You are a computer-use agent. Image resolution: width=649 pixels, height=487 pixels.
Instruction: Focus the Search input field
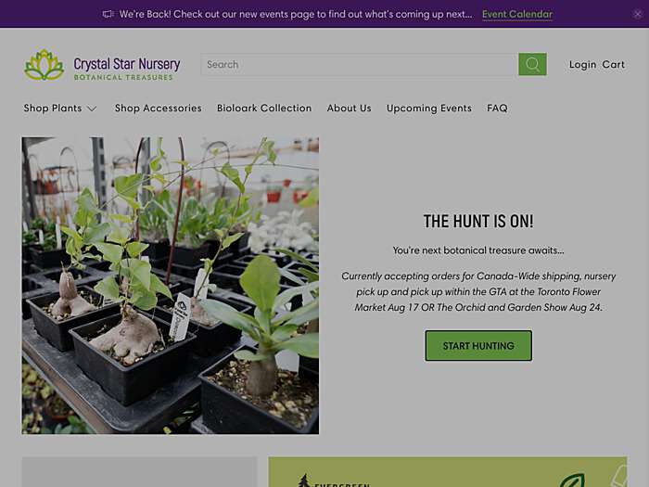point(360,64)
